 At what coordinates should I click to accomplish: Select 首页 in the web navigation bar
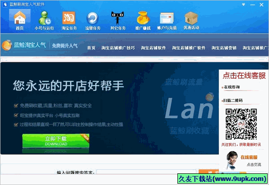[x=91, y=48]
